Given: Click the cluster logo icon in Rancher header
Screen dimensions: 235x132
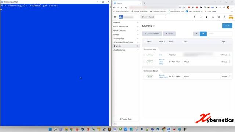Looking at the screenshot, I should 121,17.
